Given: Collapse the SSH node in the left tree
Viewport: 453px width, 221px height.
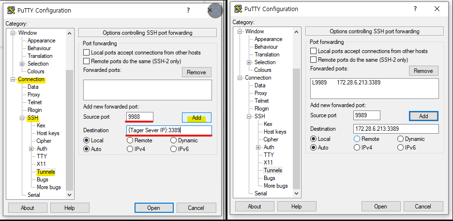Looking at the screenshot, I should (22, 118).
